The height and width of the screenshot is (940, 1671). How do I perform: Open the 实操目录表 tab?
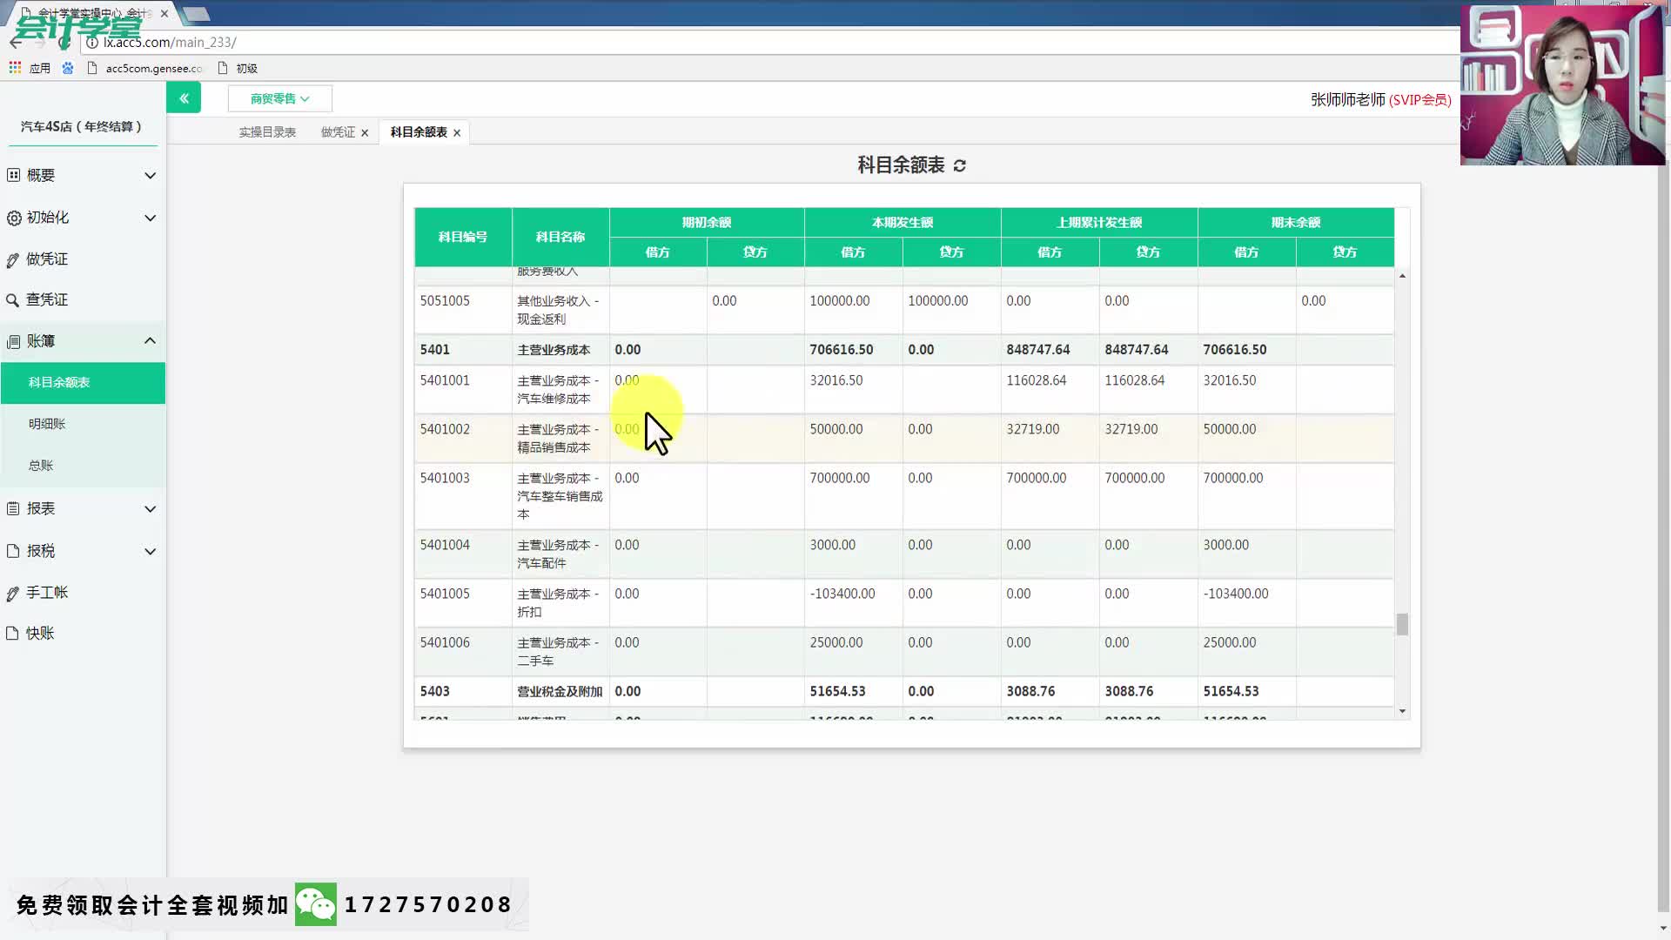tap(267, 132)
